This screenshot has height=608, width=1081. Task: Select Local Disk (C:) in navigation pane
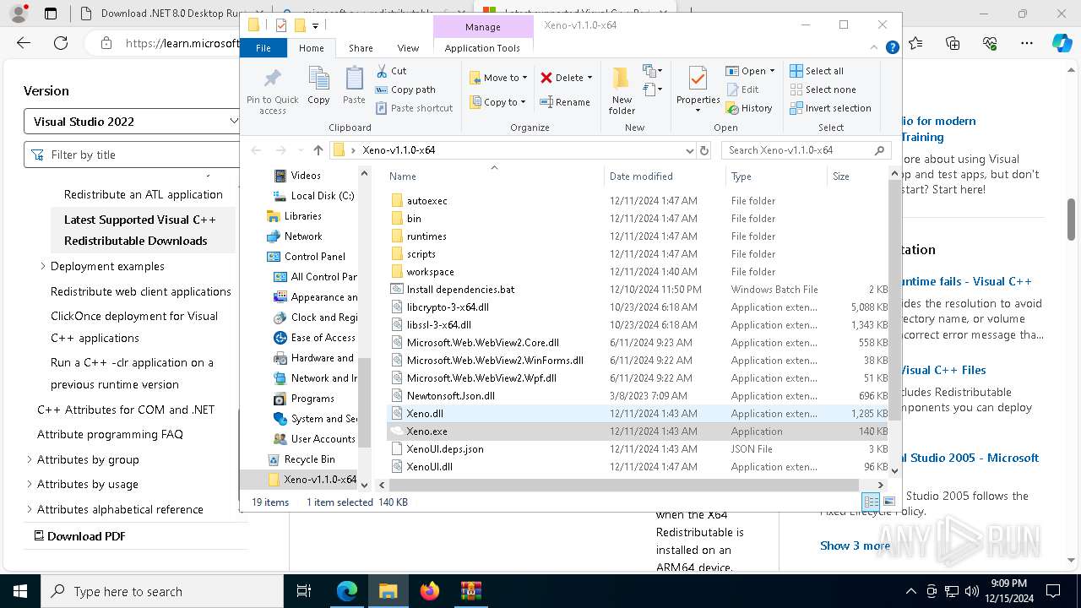pos(323,196)
